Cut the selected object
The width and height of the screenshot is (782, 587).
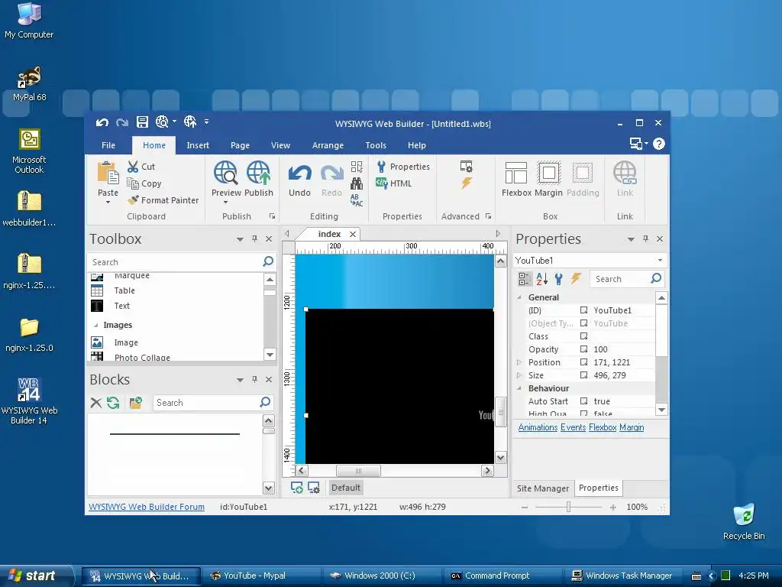[x=141, y=167]
